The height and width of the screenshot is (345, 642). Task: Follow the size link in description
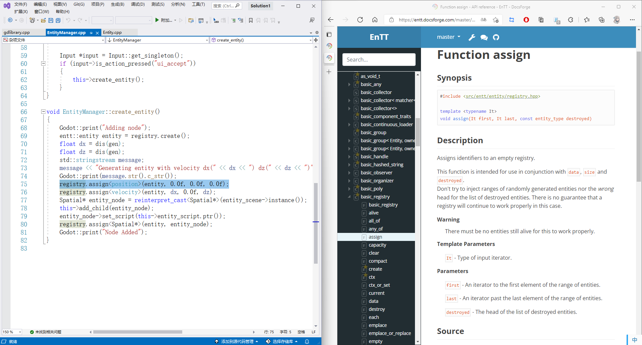click(x=590, y=172)
